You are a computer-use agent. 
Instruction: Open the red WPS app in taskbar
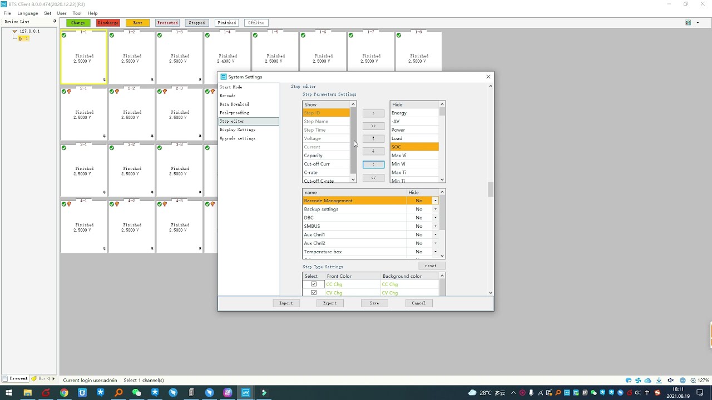[46, 393]
